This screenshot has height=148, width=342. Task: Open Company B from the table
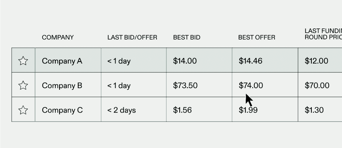point(61,85)
